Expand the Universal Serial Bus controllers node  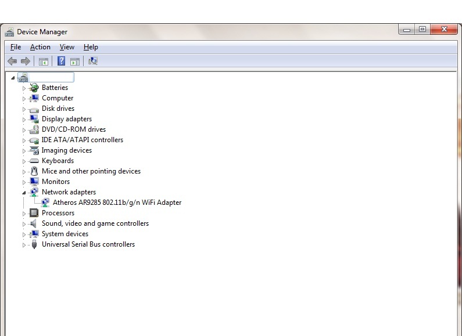pos(24,245)
